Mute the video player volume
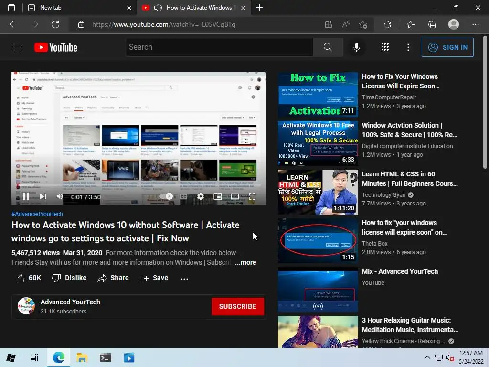The height and width of the screenshot is (367, 489). [60, 196]
